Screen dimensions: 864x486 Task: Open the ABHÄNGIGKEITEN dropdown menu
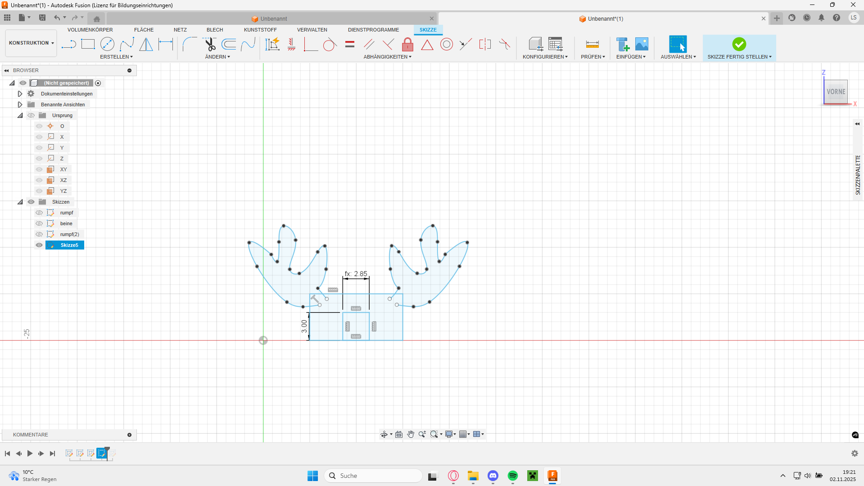(x=387, y=57)
